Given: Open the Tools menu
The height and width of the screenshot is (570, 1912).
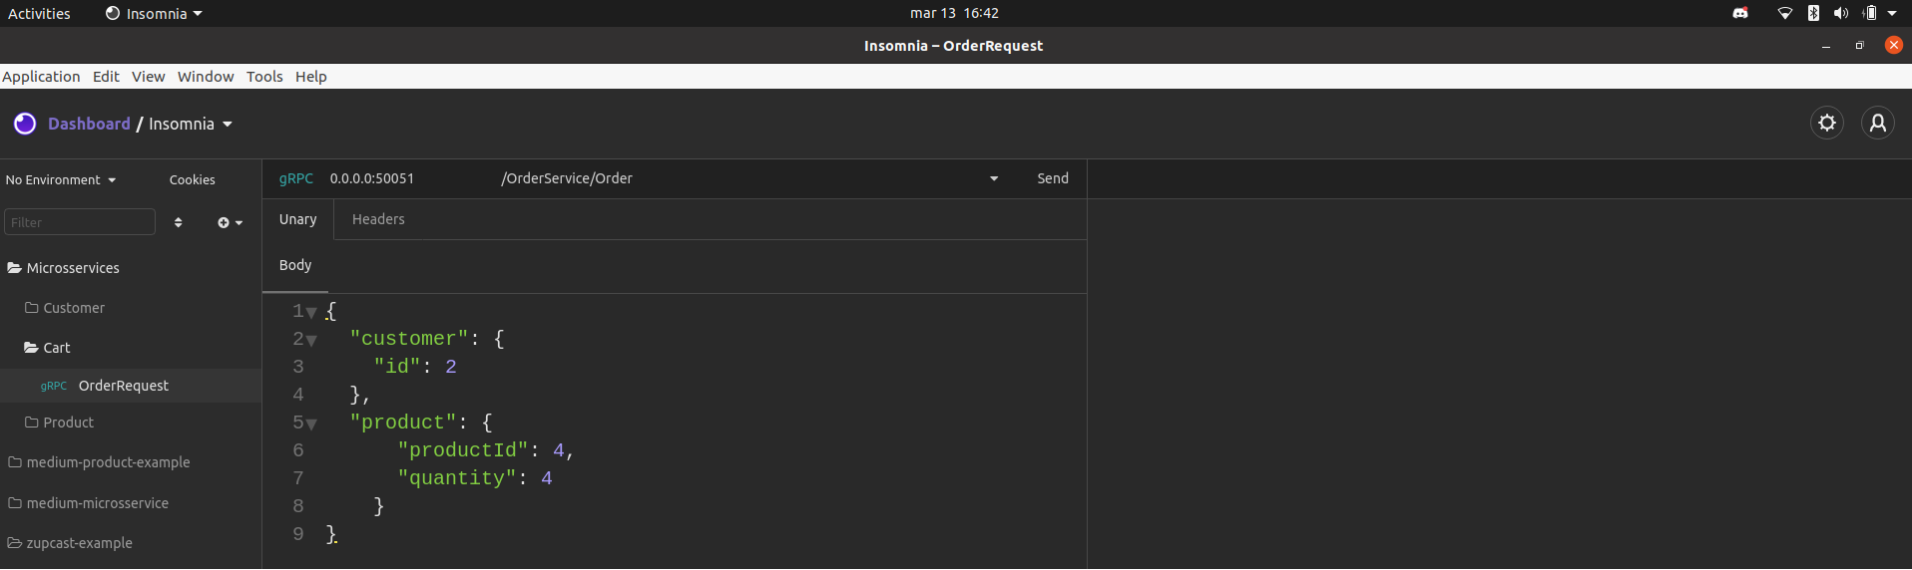Looking at the screenshot, I should tap(264, 77).
